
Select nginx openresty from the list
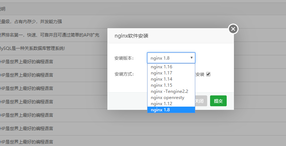[x=171, y=98]
